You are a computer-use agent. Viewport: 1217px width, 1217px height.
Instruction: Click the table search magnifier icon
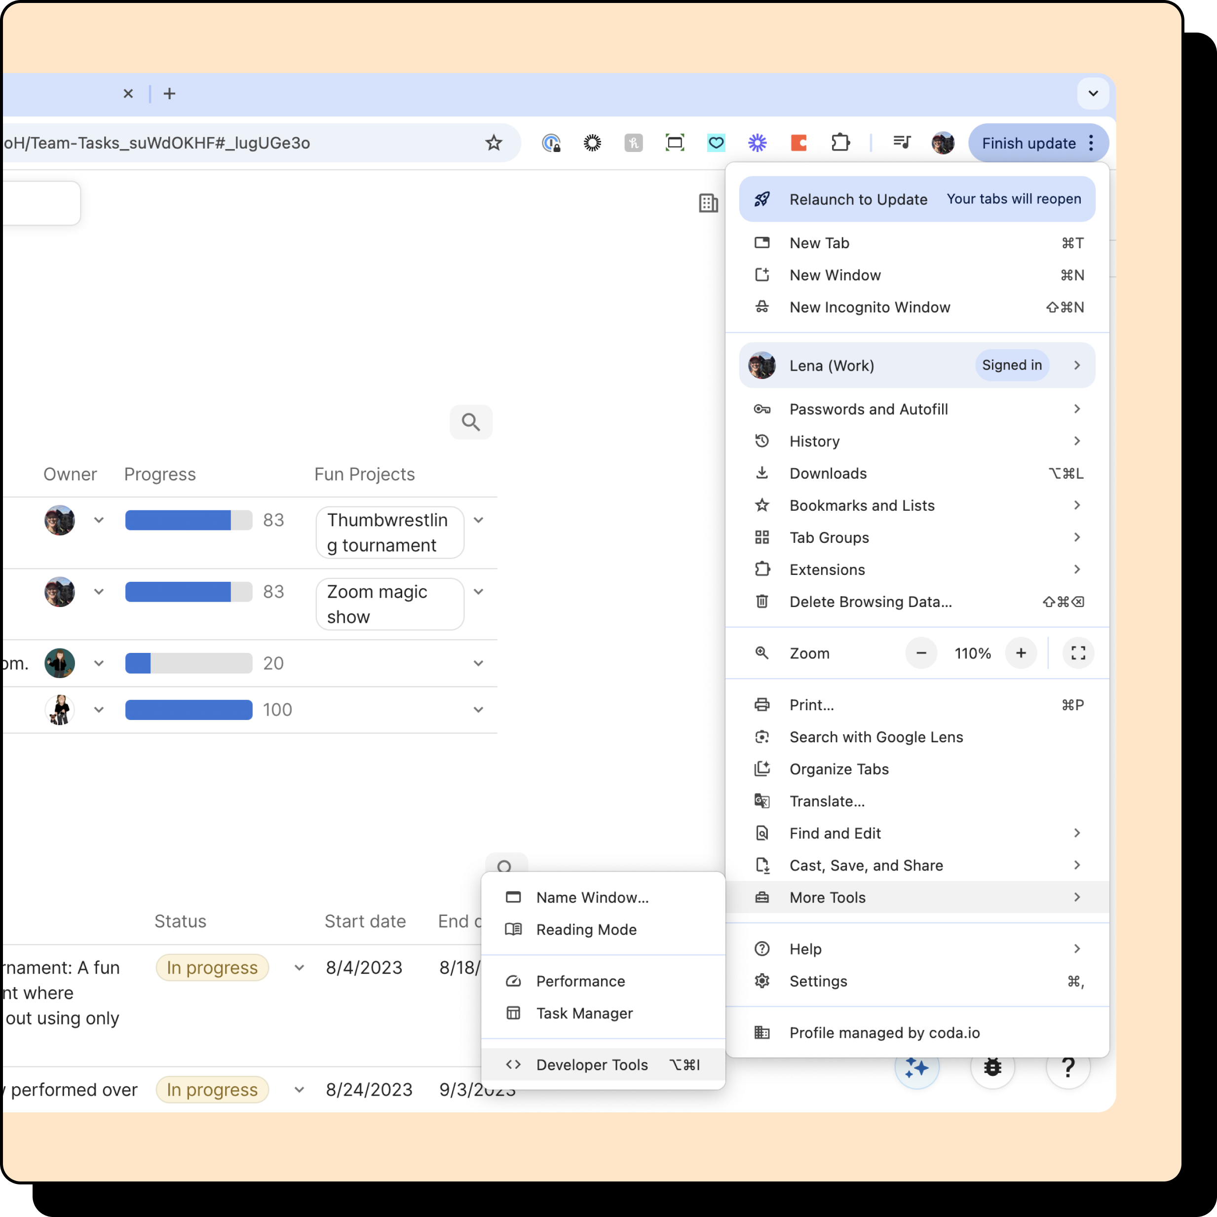tap(470, 422)
